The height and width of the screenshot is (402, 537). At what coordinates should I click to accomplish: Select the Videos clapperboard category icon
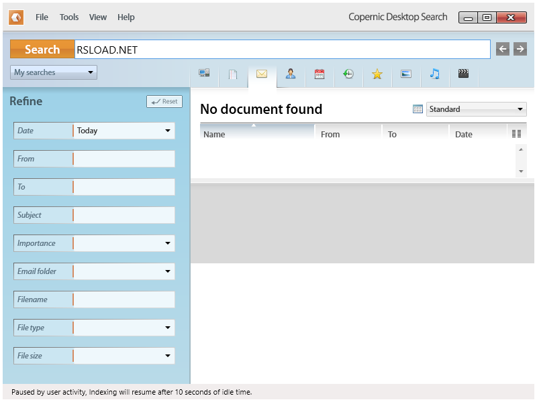coord(463,74)
